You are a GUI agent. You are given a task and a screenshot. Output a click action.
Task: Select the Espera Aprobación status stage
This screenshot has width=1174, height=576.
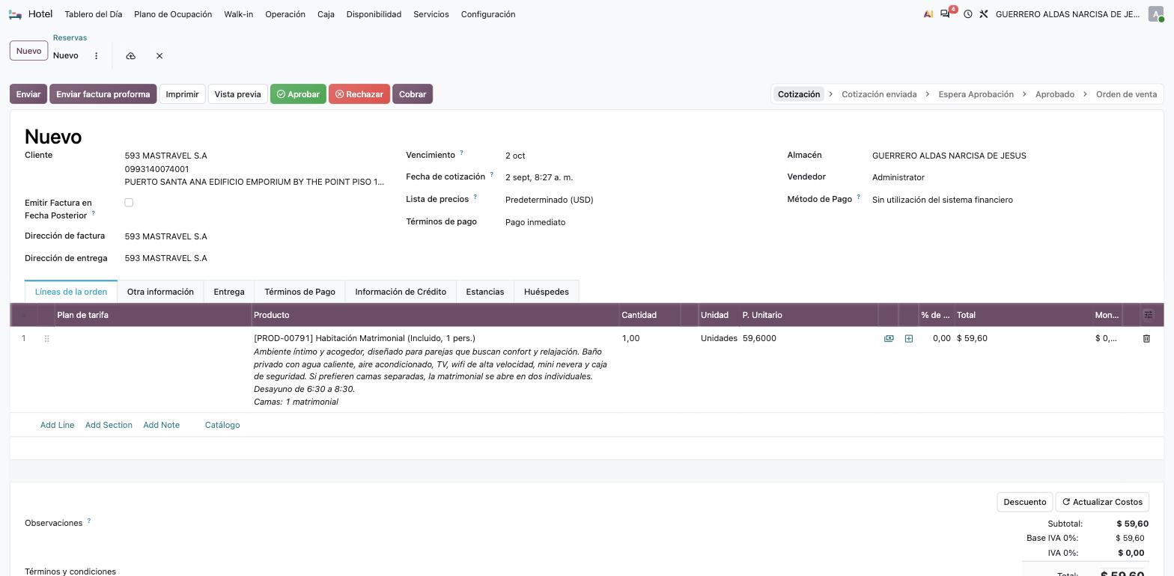click(x=976, y=94)
